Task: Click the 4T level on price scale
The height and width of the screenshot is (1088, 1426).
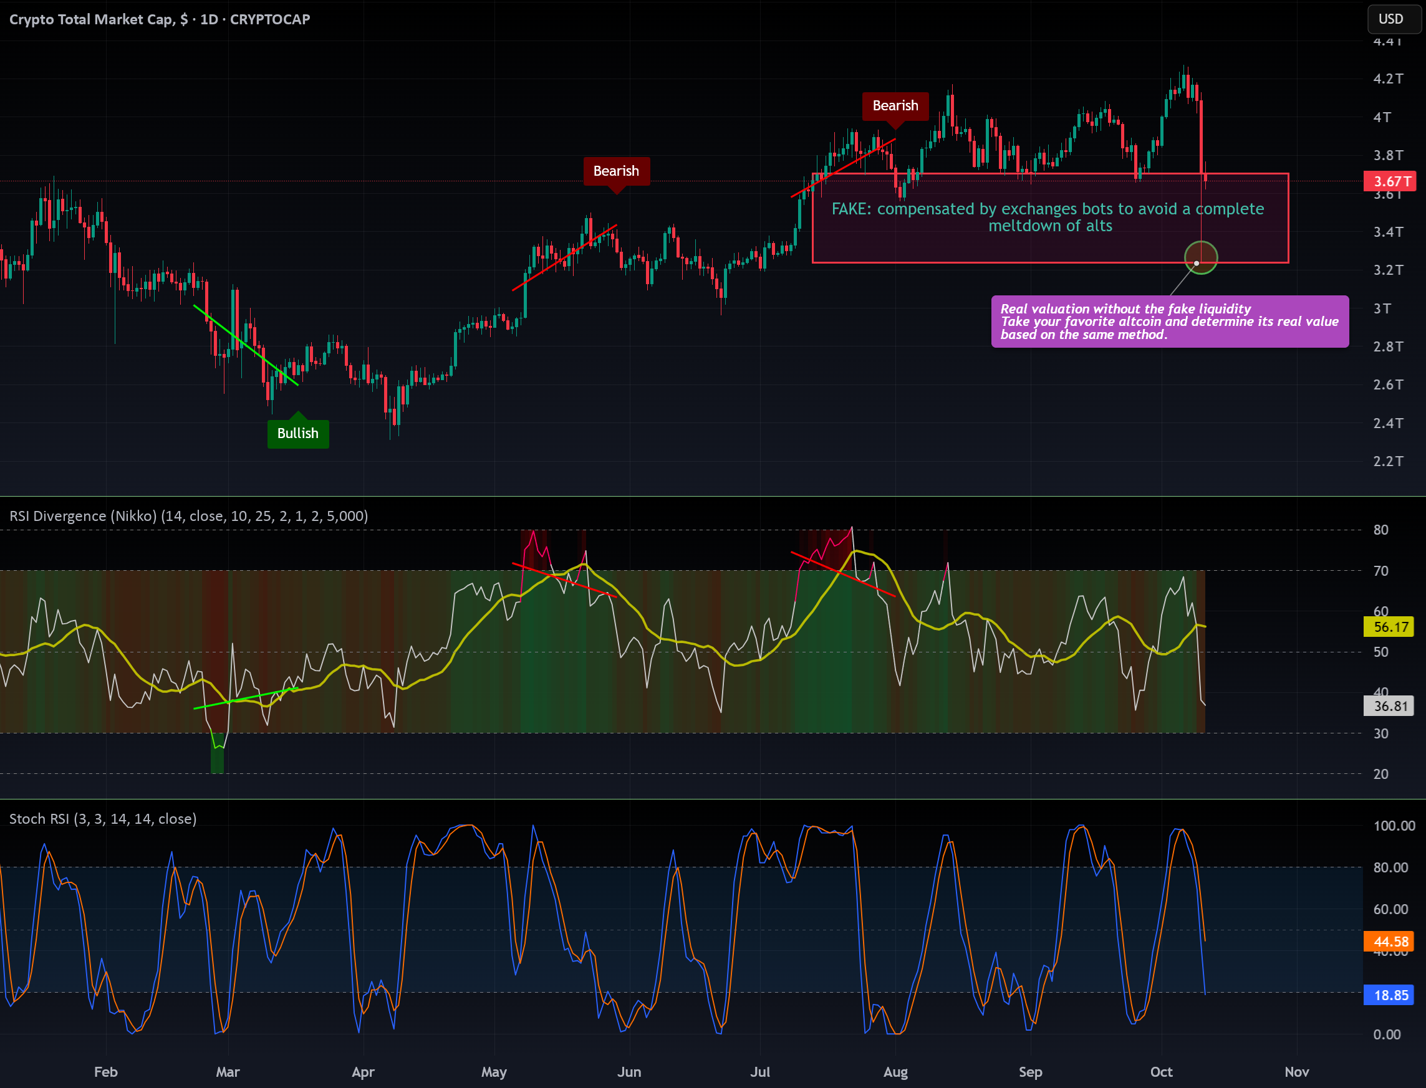Action: [x=1381, y=117]
